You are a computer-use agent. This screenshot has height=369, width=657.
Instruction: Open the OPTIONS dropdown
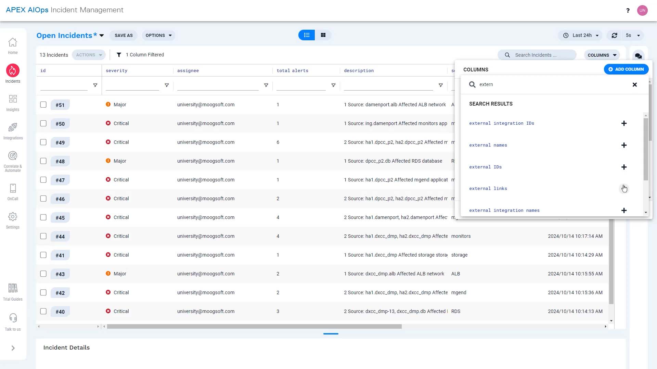[158, 36]
